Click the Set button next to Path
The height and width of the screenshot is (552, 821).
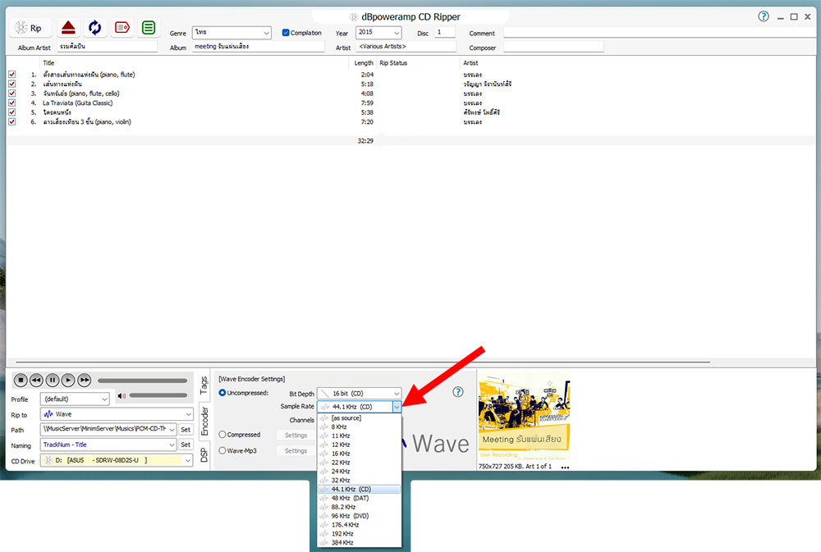(186, 429)
